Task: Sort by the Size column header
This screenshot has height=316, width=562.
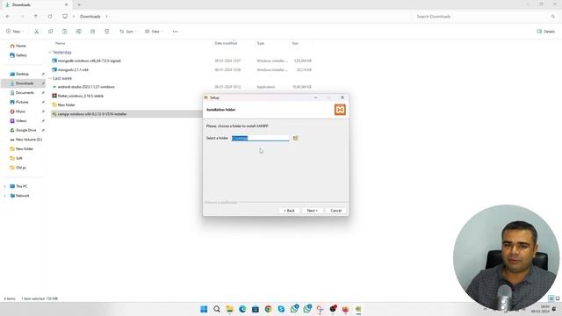Action: click(x=295, y=43)
